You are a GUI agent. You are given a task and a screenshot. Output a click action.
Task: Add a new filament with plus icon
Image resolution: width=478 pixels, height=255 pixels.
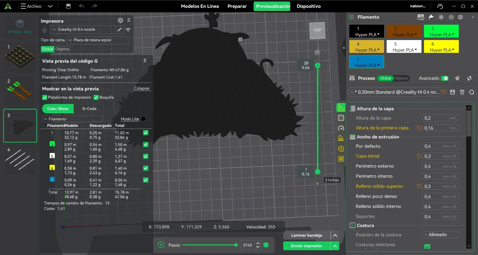point(441,17)
